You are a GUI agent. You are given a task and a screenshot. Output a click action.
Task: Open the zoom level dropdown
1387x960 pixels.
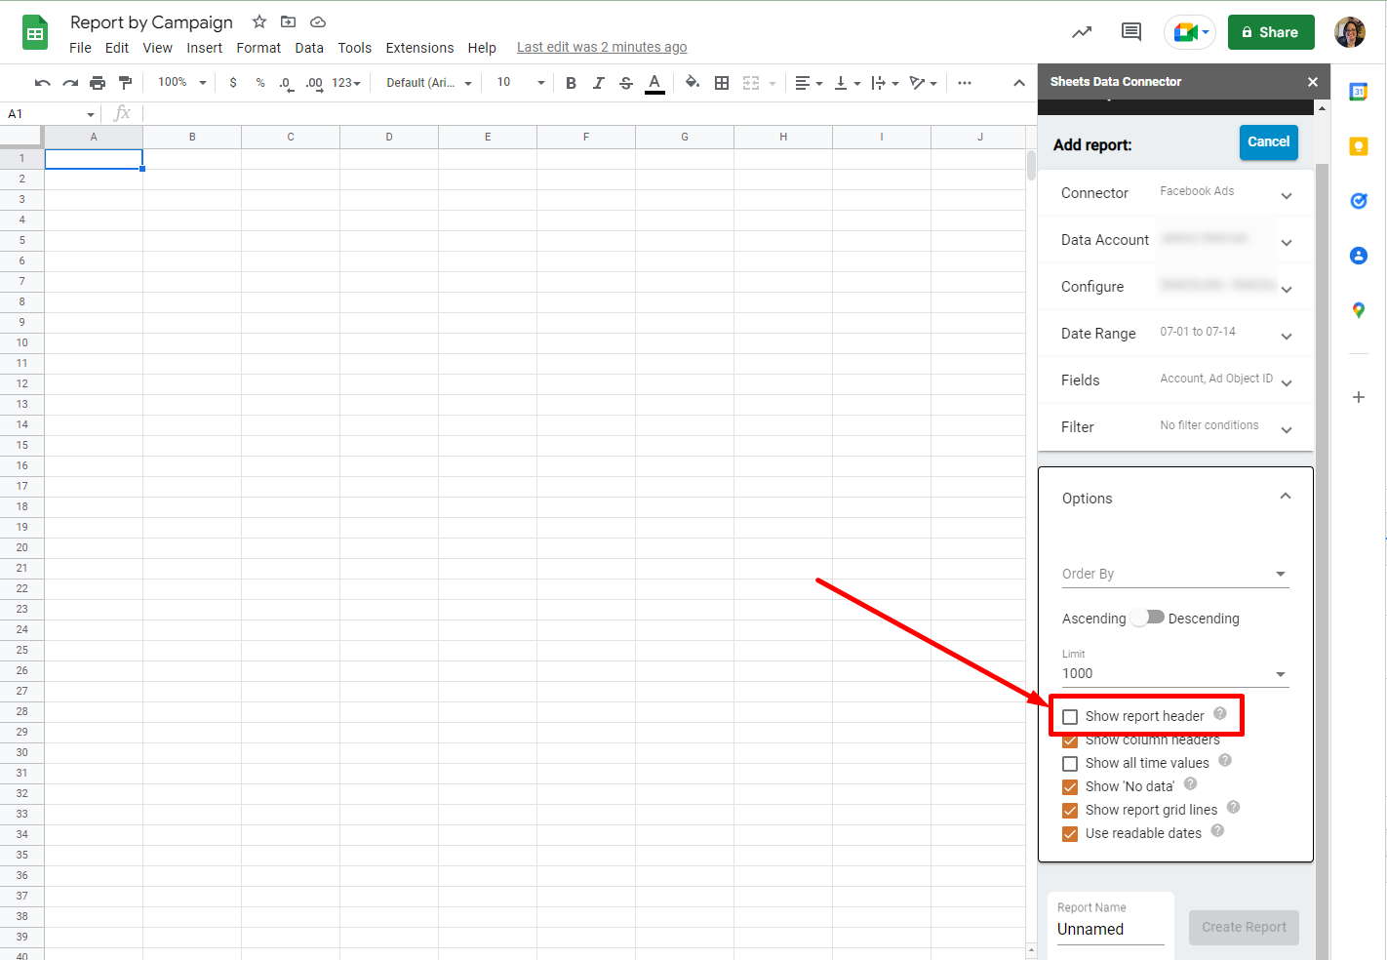pos(182,83)
